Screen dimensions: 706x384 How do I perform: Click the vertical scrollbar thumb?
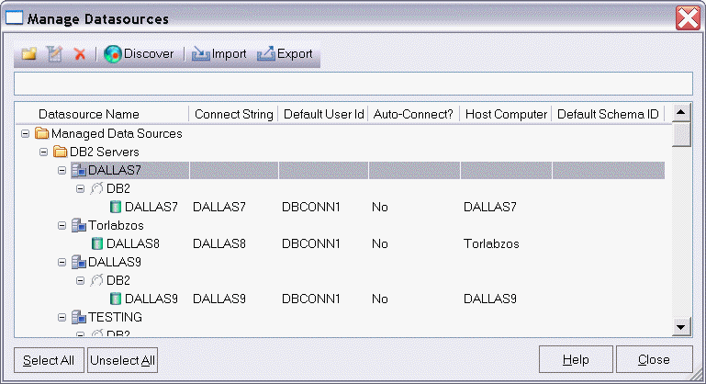coord(681,134)
